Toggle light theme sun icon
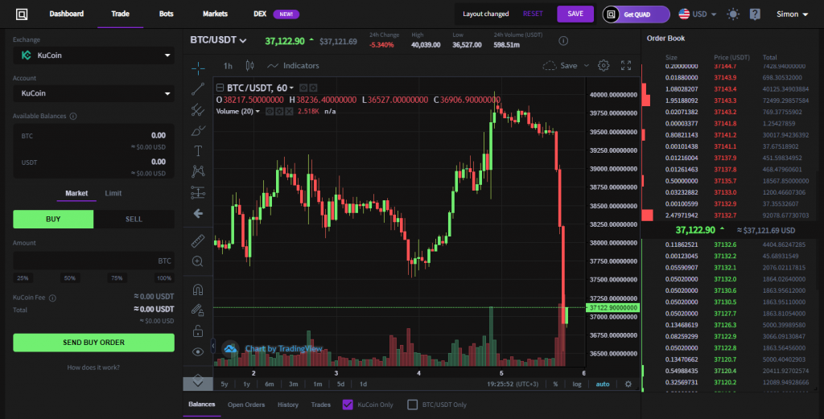824x419 pixels. tap(733, 14)
